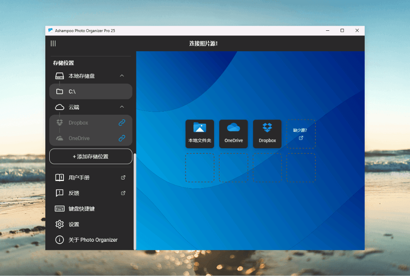Open 关于 Photo Organizer entry
Screen dimensions: 410x276
point(91,240)
